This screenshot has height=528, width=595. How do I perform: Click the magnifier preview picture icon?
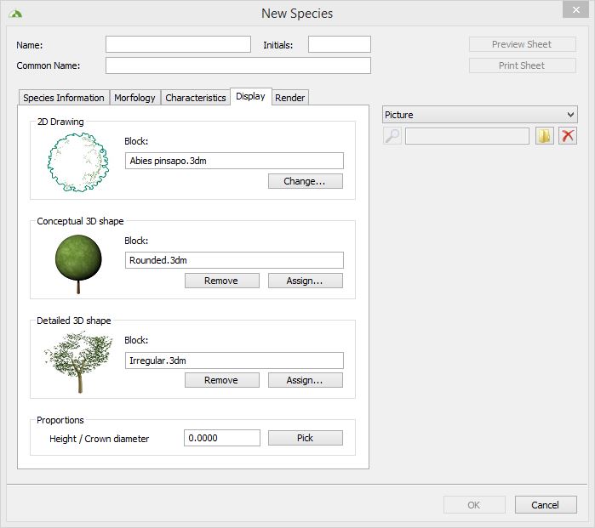coord(392,136)
